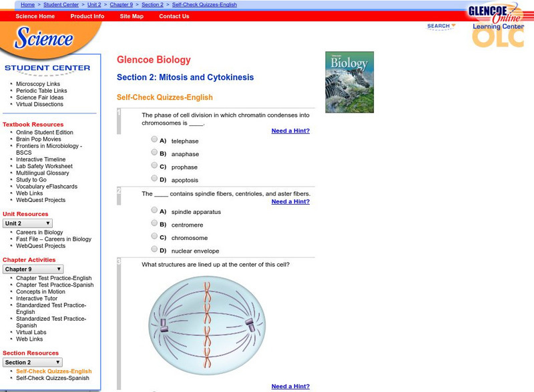Open Science Fair Ideas
The height and width of the screenshot is (392, 534).
pos(40,97)
